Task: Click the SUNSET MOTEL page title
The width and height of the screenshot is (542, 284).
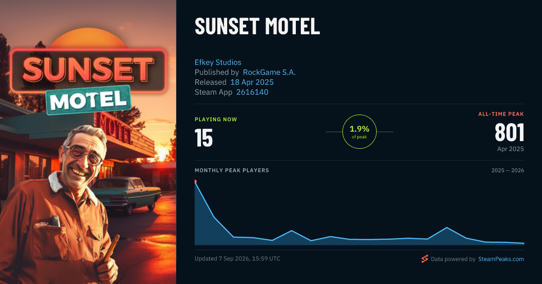Action: (x=257, y=27)
